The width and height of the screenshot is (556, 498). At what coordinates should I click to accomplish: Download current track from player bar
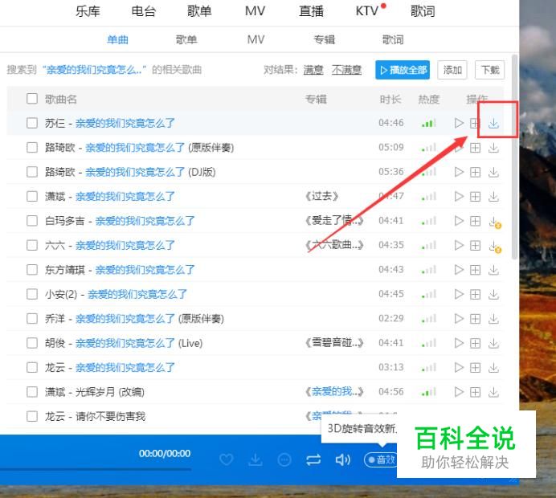pos(256,459)
